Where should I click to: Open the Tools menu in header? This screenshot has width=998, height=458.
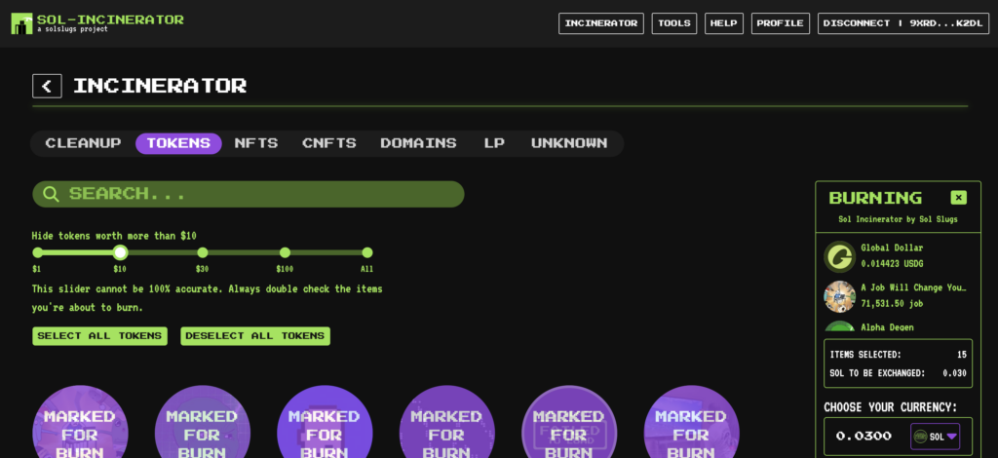673,23
